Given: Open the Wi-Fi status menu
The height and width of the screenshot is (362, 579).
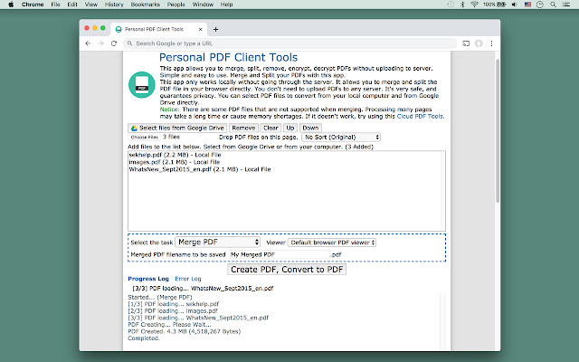Looking at the screenshot, I should click(x=474, y=5).
